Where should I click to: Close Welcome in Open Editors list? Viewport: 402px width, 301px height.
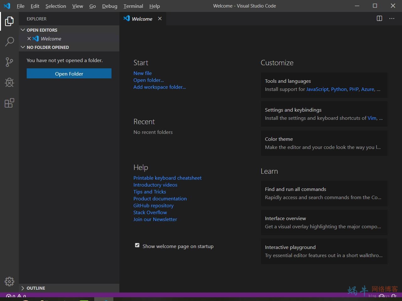[29, 39]
